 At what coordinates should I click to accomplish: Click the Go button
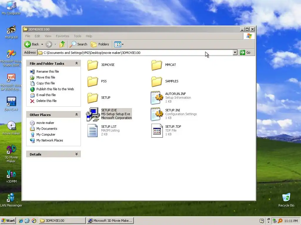245,52
